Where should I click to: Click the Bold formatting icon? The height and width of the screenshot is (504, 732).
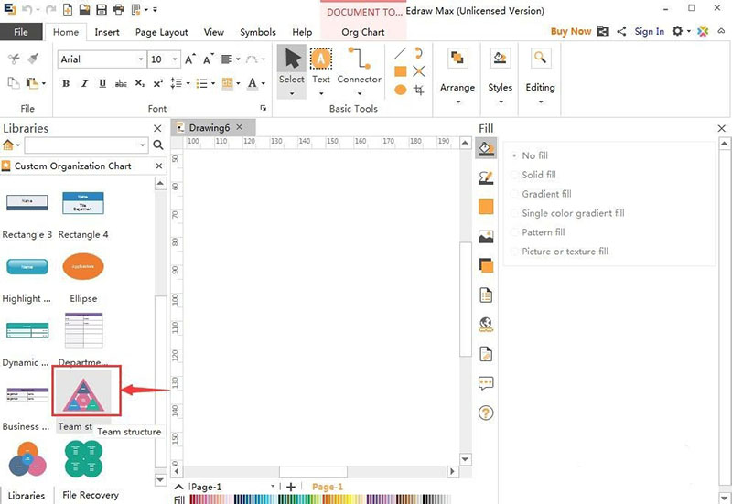(x=66, y=83)
